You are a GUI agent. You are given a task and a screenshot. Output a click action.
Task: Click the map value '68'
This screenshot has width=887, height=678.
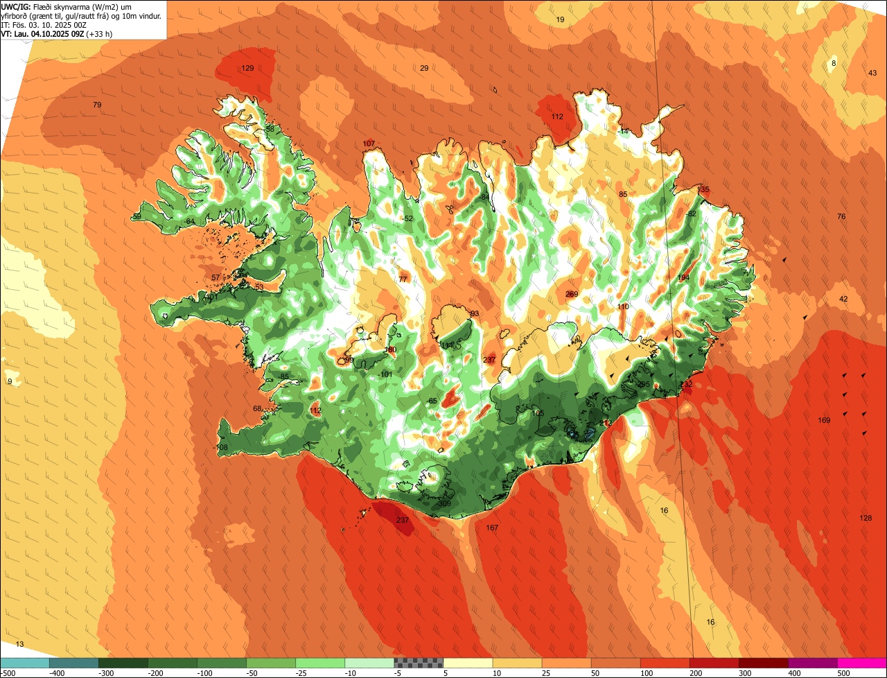(x=257, y=408)
